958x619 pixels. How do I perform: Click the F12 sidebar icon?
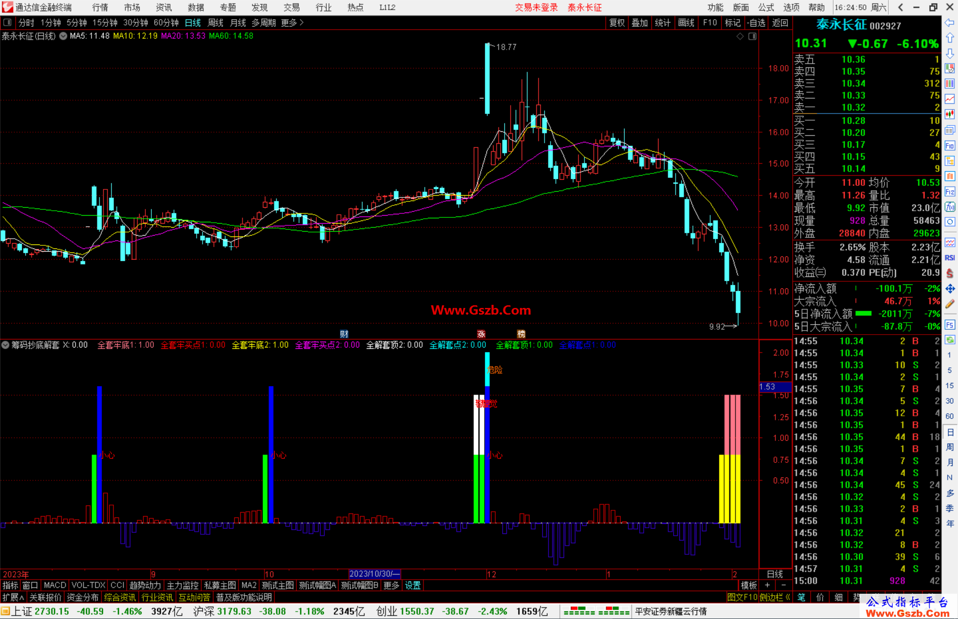(x=950, y=192)
